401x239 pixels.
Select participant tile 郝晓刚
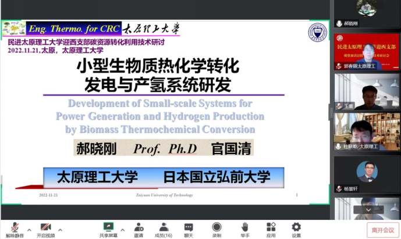(367, 13)
